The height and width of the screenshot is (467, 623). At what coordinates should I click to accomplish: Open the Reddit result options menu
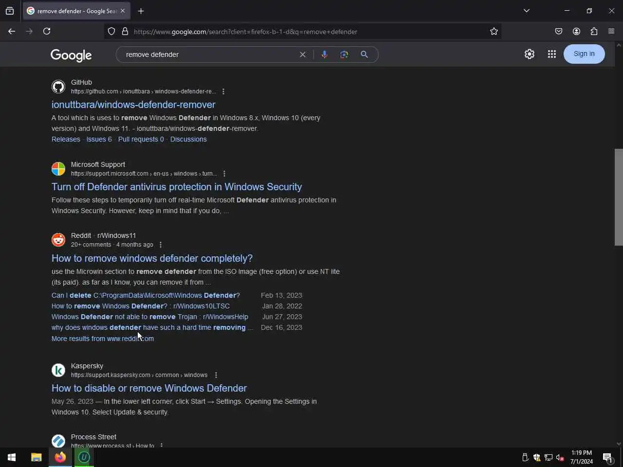pyautogui.click(x=161, y=245)
